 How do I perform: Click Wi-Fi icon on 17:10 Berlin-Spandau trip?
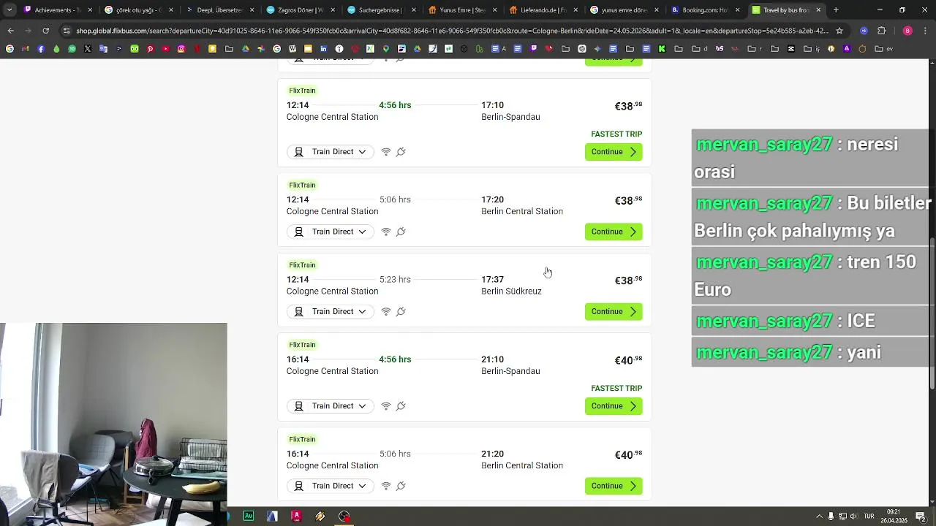386,152
